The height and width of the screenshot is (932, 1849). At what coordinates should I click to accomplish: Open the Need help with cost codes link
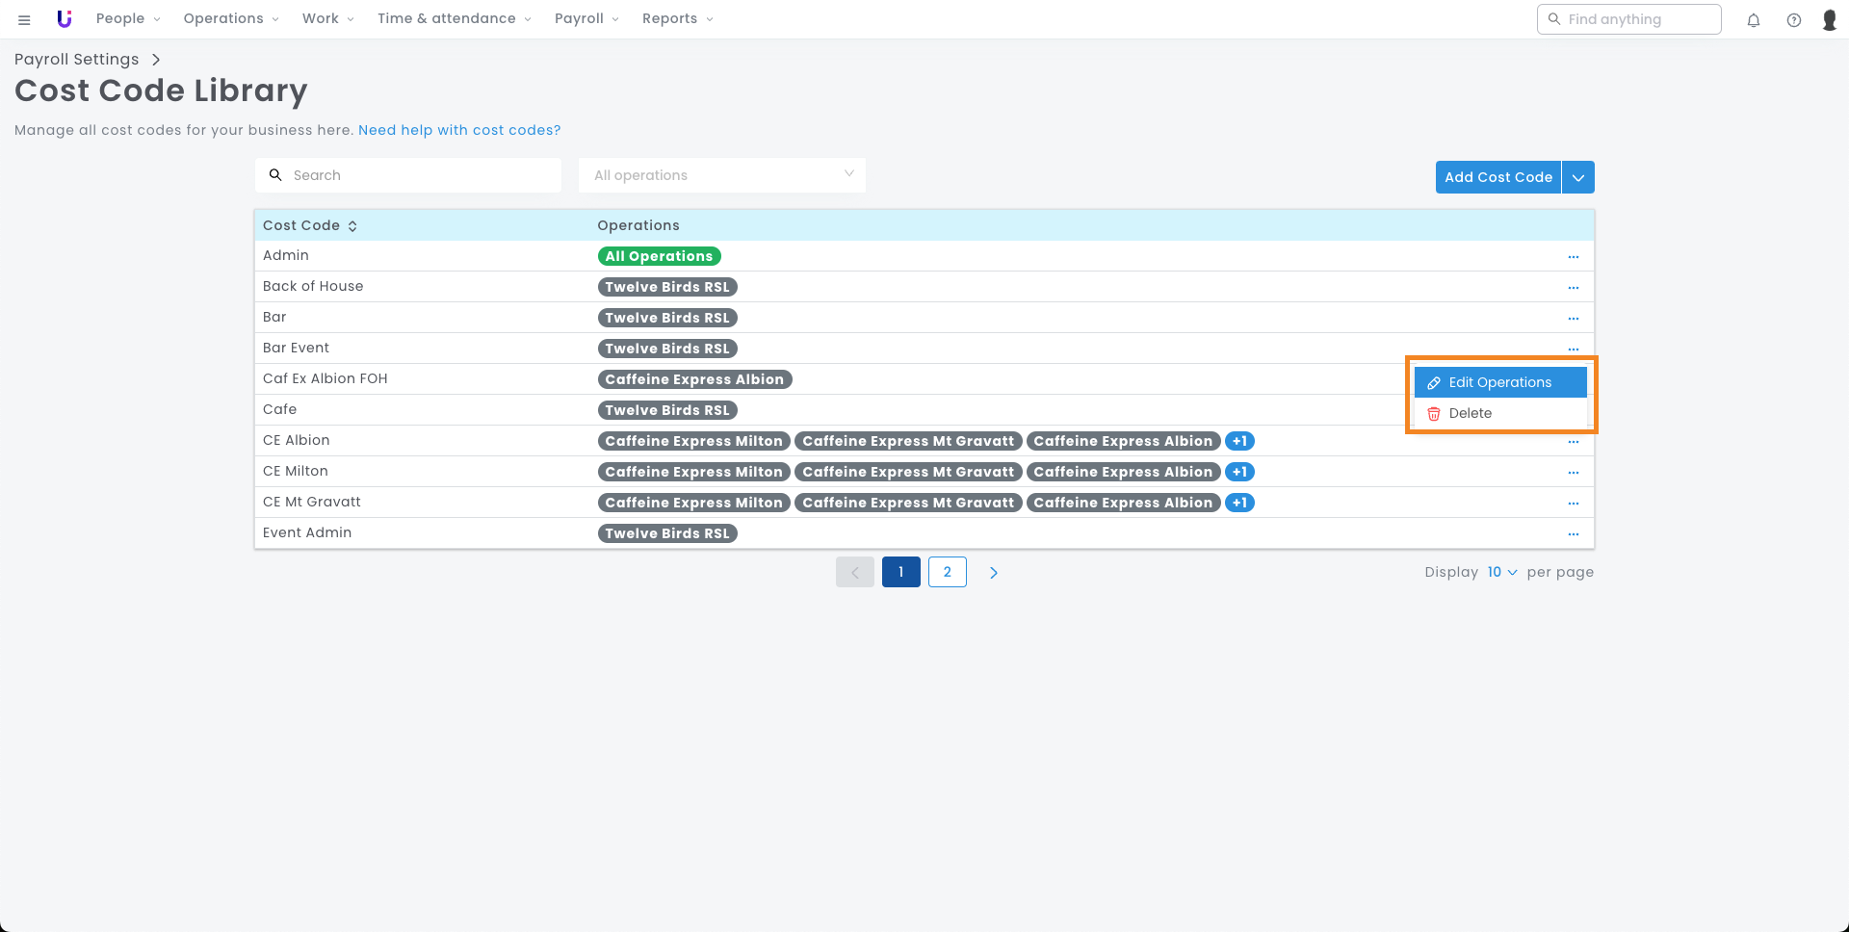(459, 130)
